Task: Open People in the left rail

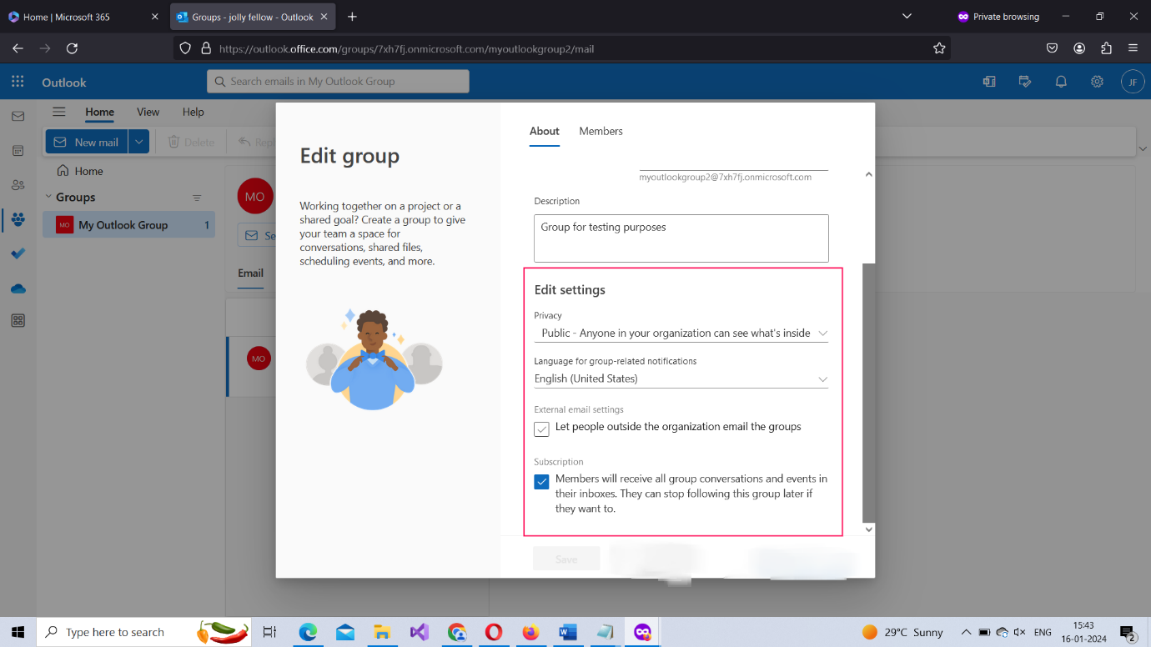Action: click(x=18, y=185)
